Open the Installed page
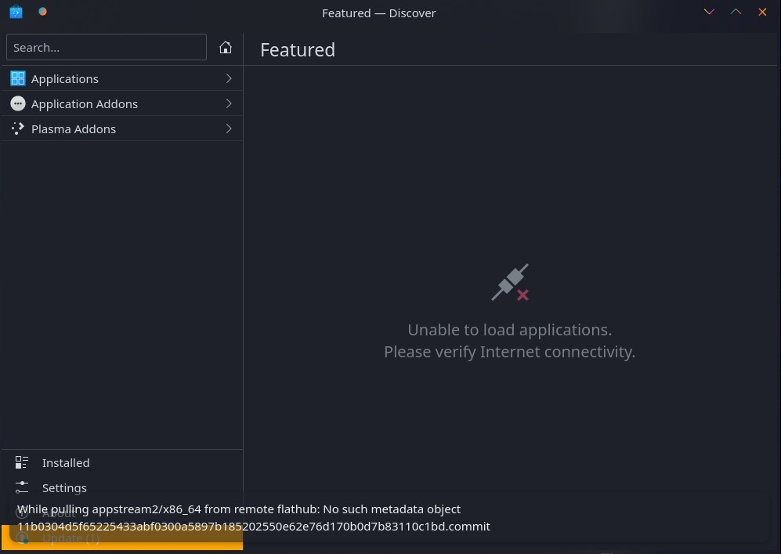Screen dimensions: 781x554 pyautogui.click(x=122, y=463)
